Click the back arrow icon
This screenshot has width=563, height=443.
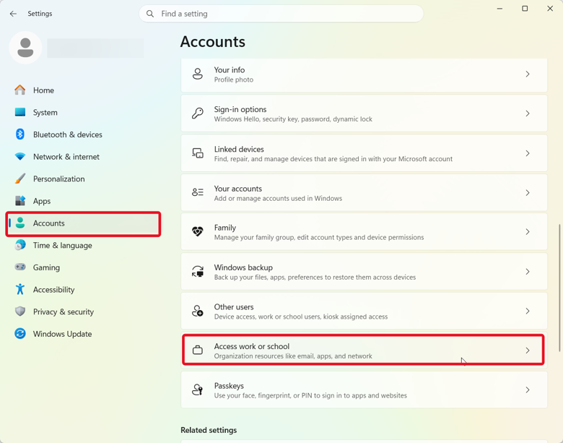pos(13,14)
